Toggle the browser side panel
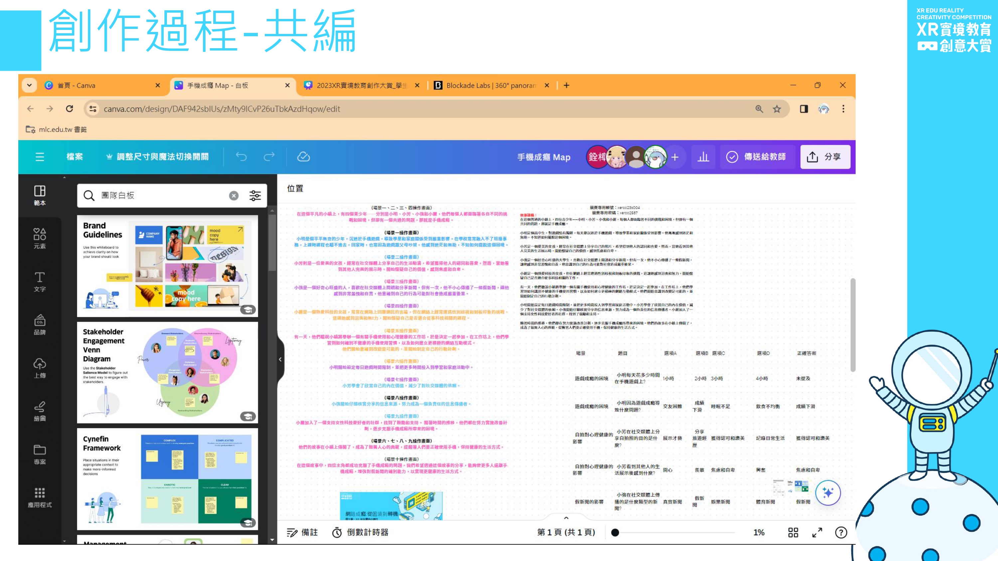 pyautogui.click(x=804, y=109)
